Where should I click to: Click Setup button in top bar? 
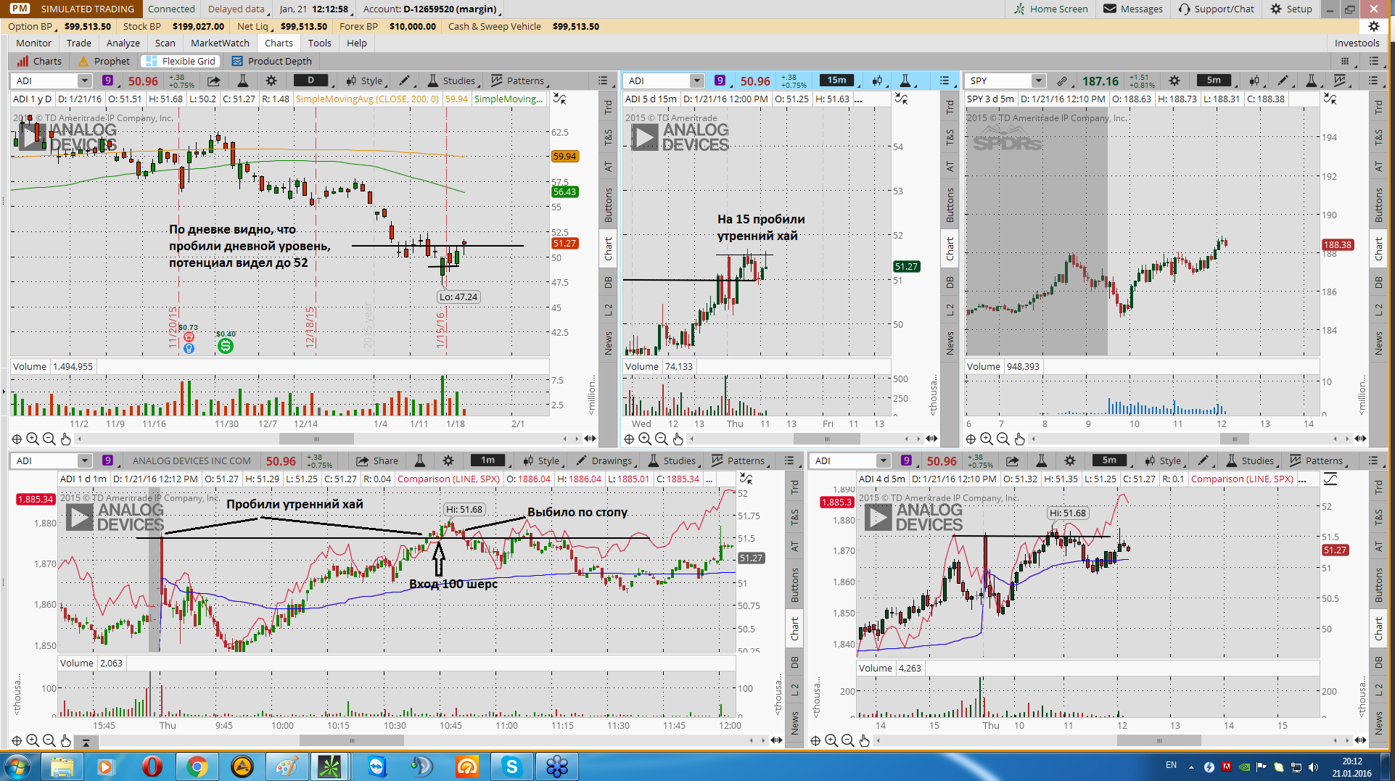(x=1291, y=9)
